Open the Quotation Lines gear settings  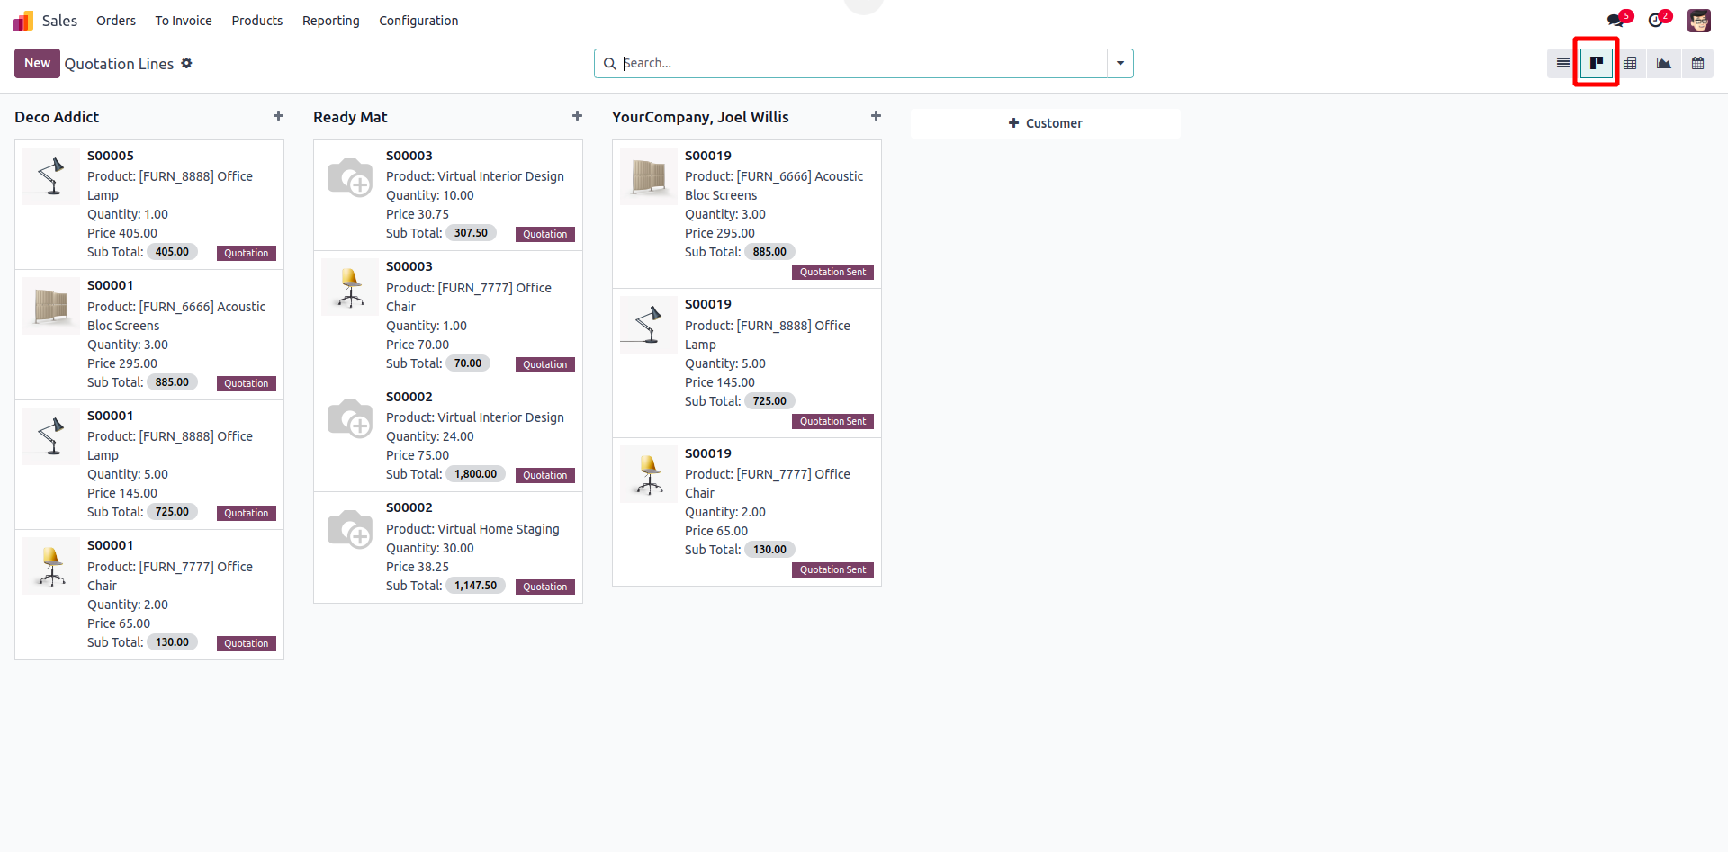point(187,63)
